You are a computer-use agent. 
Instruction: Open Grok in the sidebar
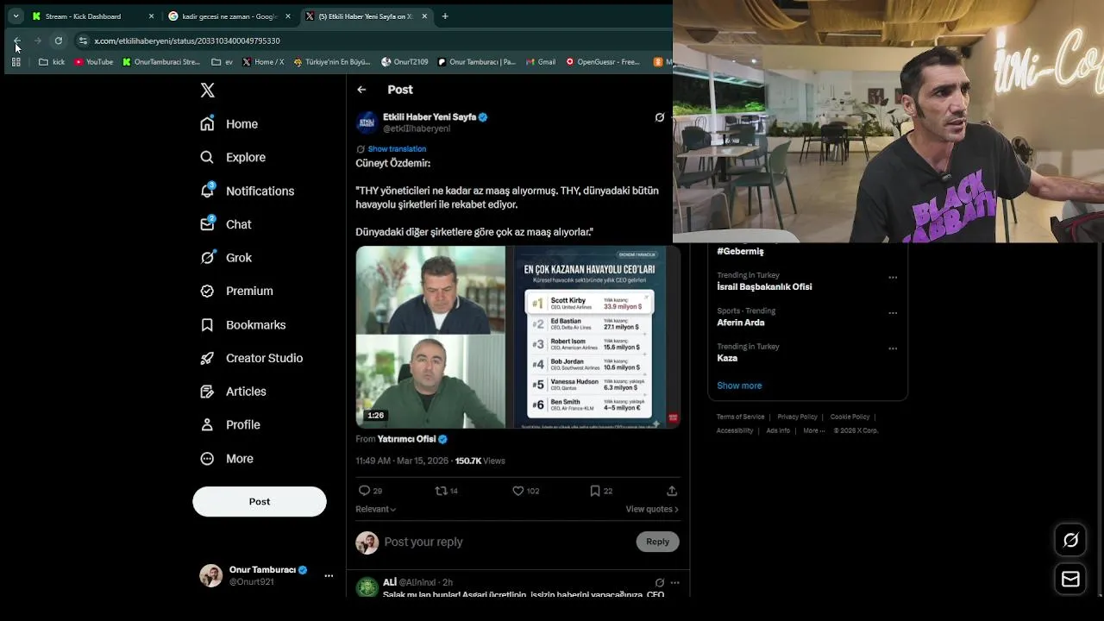(x=226, y=258)
